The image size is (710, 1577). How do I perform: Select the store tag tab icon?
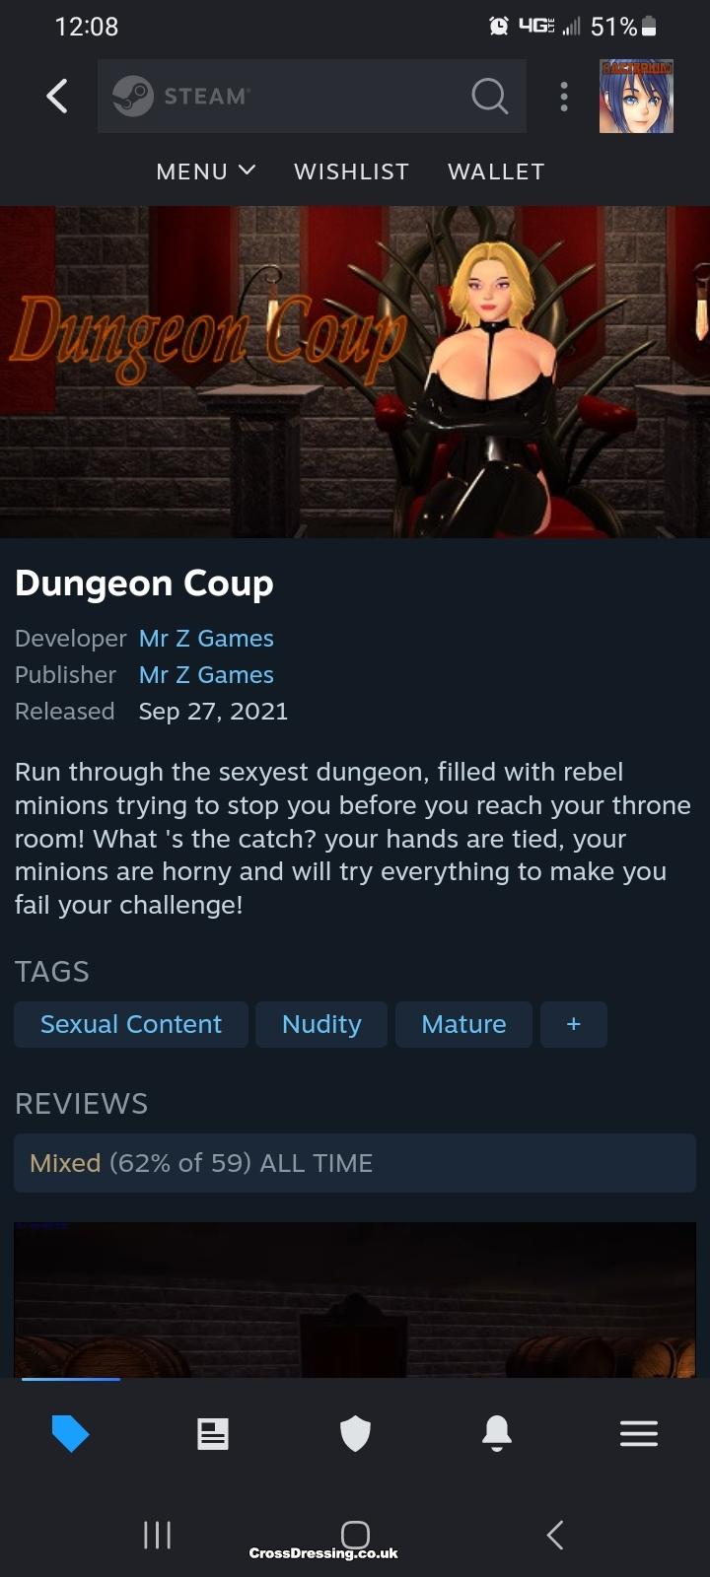pos(71,1433)
